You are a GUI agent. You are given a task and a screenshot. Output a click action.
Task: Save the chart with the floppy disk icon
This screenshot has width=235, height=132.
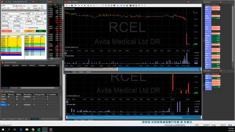click(131, 5)
